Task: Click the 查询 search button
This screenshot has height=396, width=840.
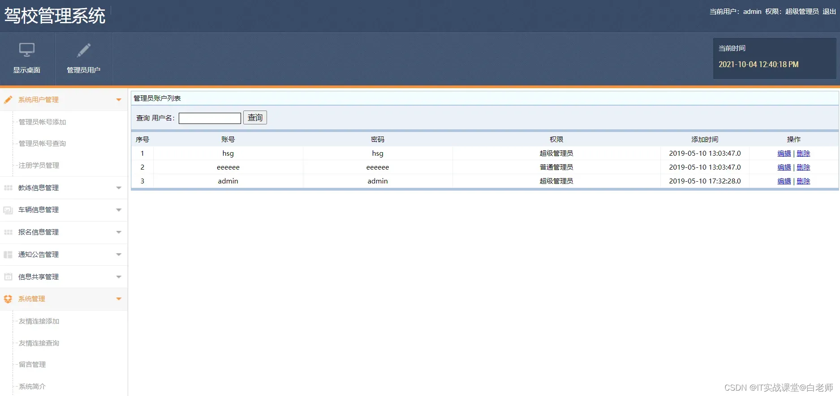Action: pos(255,118)
